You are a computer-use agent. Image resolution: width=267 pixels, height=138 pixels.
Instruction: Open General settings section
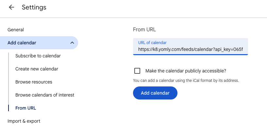(x=16, y=30)
